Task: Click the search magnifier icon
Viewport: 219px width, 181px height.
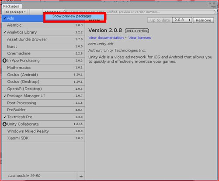Action: point(66,12)
